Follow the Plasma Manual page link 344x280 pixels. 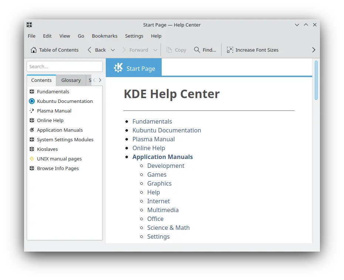[x=154, y=139]
